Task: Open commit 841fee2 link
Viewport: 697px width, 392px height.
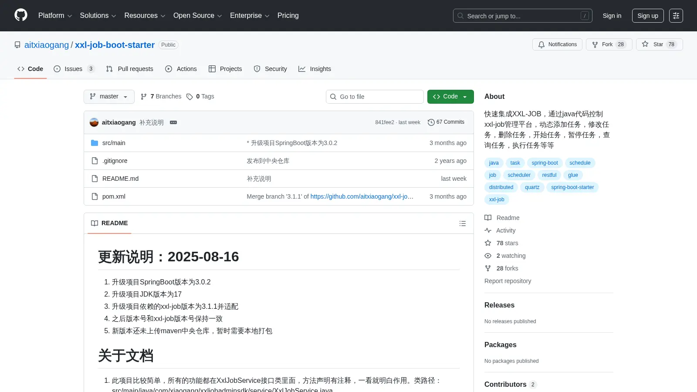Action: pos(385,122)
